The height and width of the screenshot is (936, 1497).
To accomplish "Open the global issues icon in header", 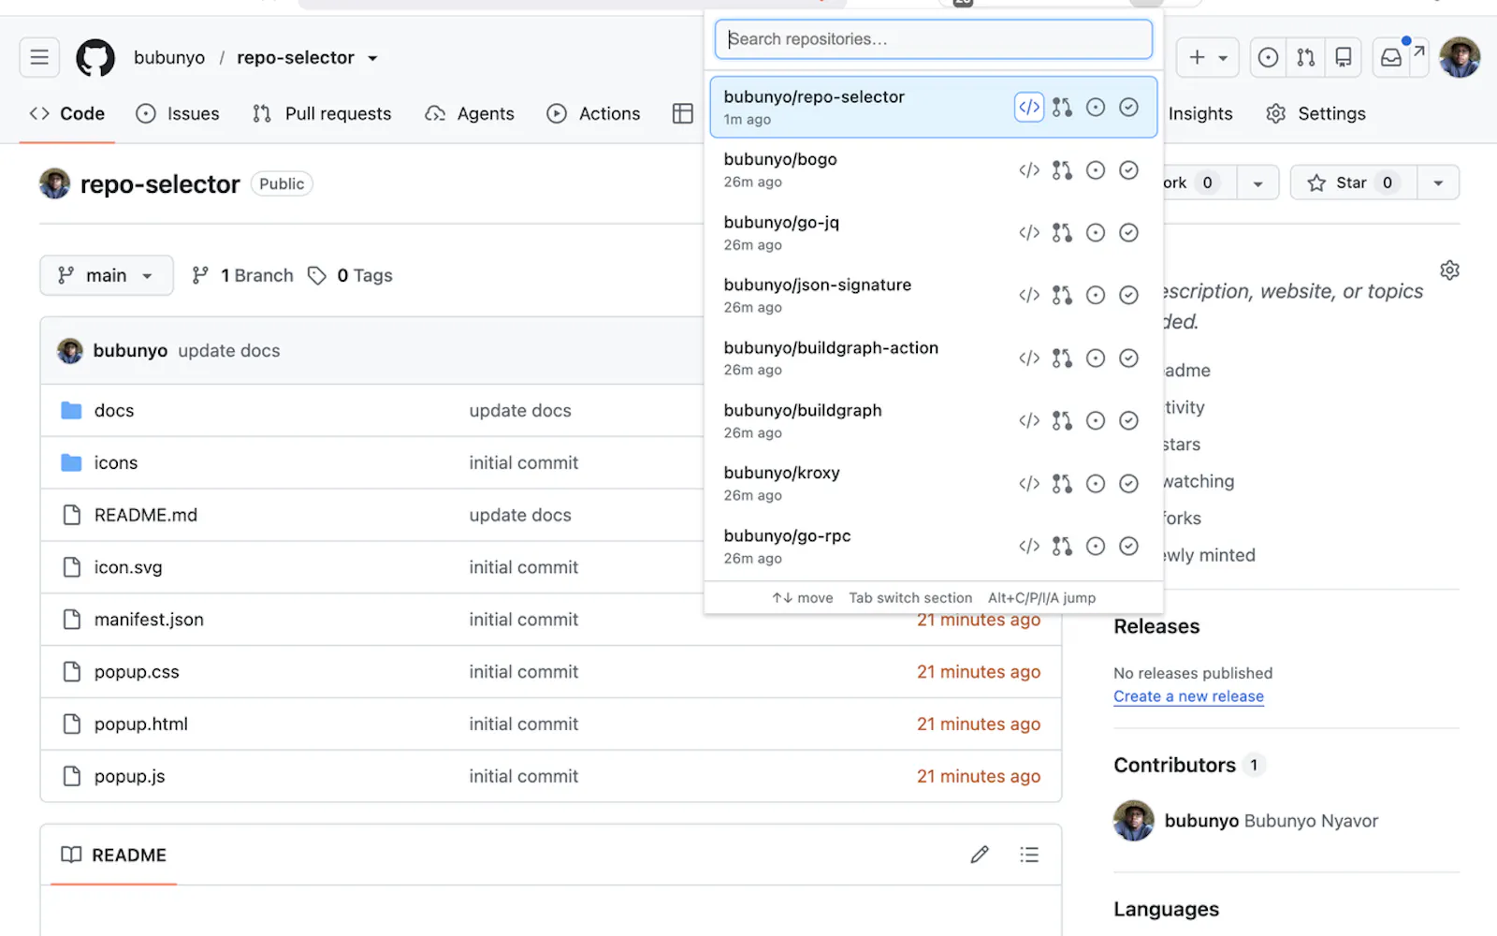I will 1268,57.
